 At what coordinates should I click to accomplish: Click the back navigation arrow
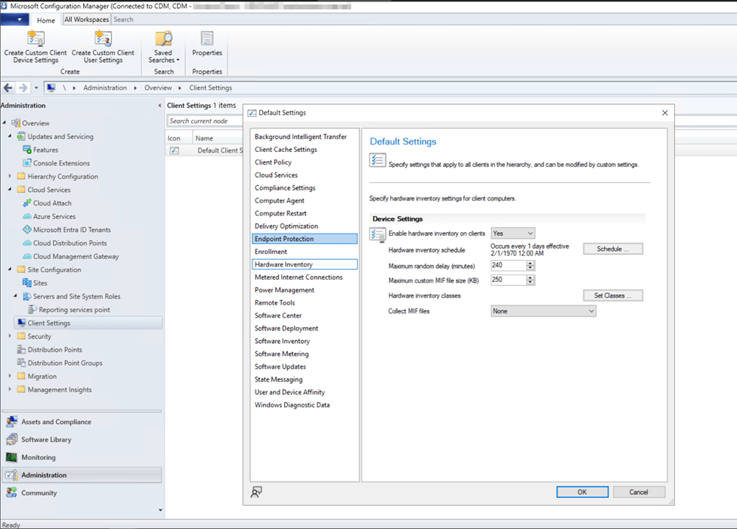click(x=8, y=88)
